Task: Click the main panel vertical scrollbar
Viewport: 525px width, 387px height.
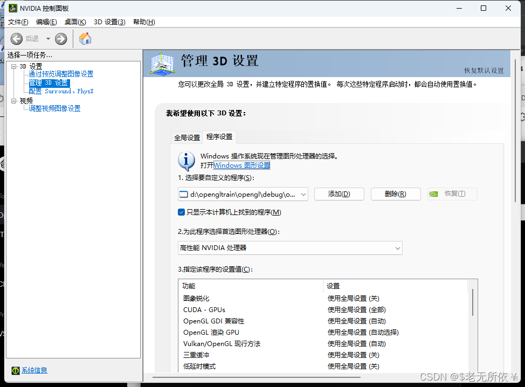Action: click(x=516, y=130)
